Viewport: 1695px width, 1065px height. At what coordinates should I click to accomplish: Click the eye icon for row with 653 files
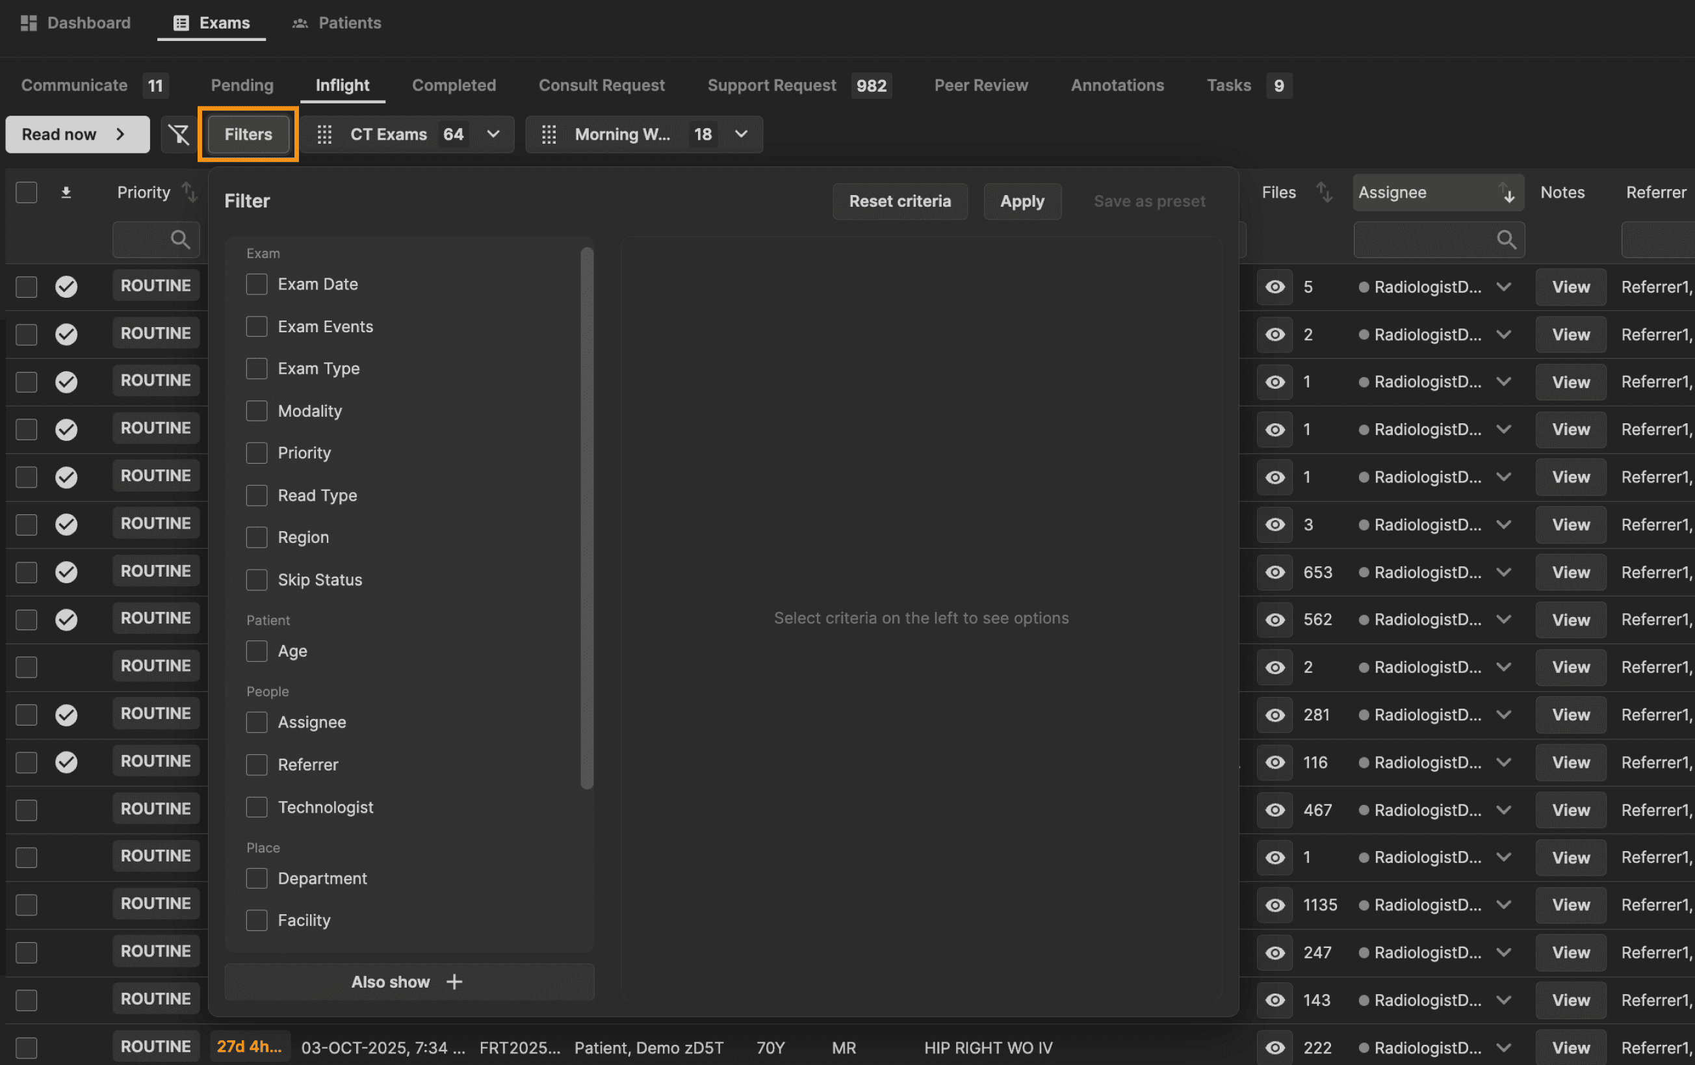click(x=1274, y=572)
